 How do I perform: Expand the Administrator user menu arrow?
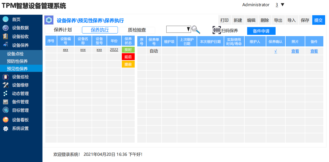pyautogui.click(x=282, y=5)
